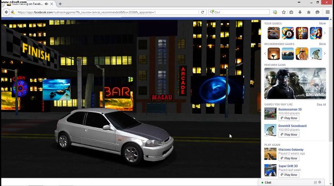Viewport: 334px width, 186px height.
Task: Open the second recommended game with blue scene
Action: (x=288, y=54)
